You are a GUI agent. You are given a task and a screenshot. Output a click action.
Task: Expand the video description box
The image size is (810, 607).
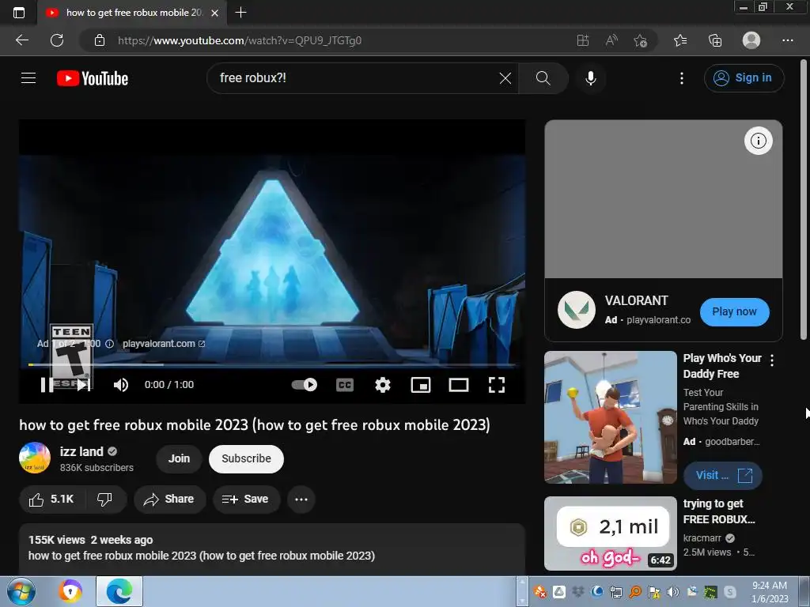272,549
